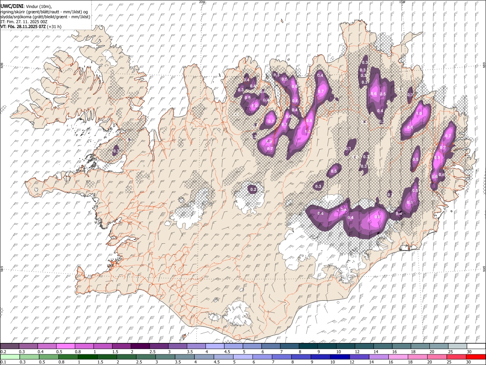
Task: Click the '0.2' label below the snow scale
Action: [x=3, y=352]
